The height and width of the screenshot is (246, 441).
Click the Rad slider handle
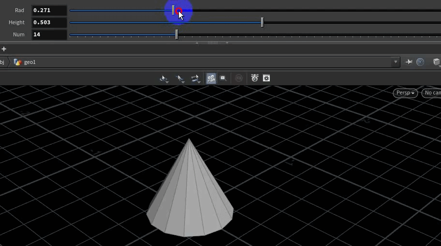point(173,11)
